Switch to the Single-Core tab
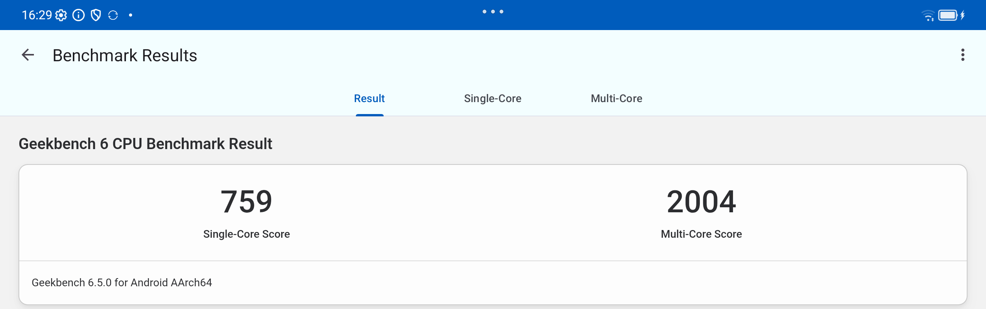986x309 pixels. [x=493, y=99]
